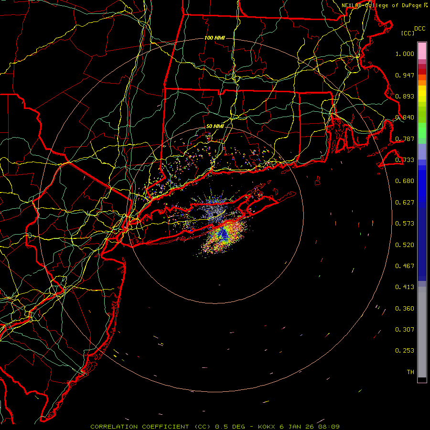This screenshot has height=430, width=430.
Task: Click the 50 NMI range ring label
Action: tap(215, 126)
